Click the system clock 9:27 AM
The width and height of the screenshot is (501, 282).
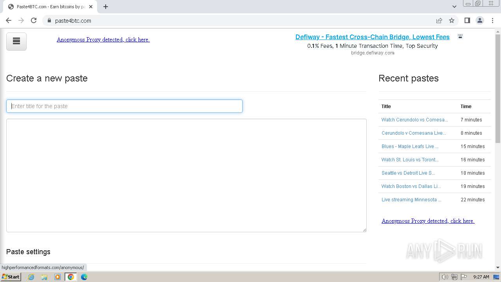point(481,277)
